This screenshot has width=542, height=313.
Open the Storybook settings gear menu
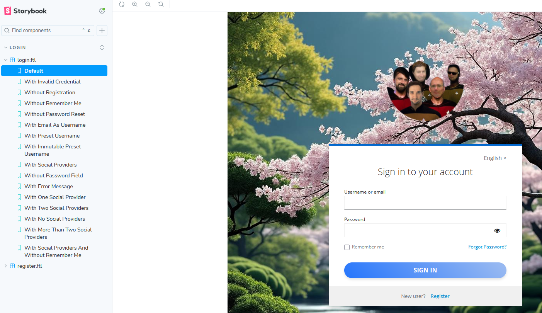coord(102,11)
